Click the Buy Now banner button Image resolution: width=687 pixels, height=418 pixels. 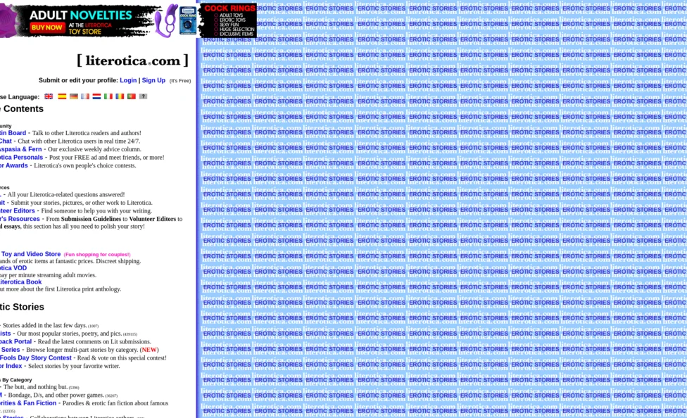click(47, 27)
